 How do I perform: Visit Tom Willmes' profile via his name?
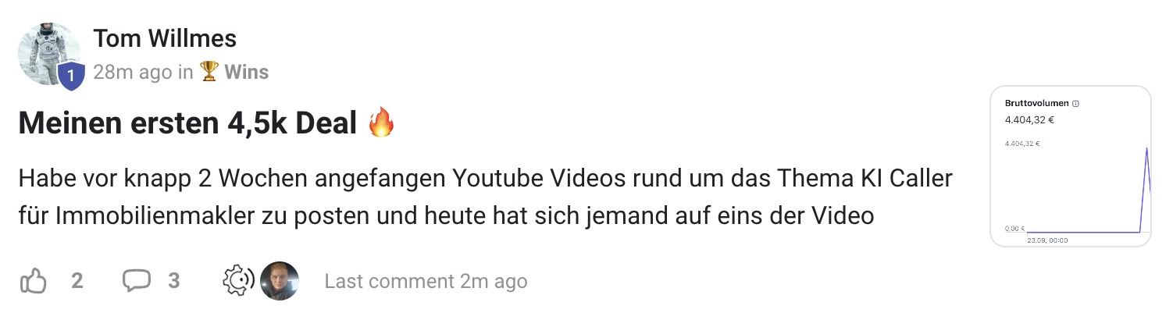(165, 37)
